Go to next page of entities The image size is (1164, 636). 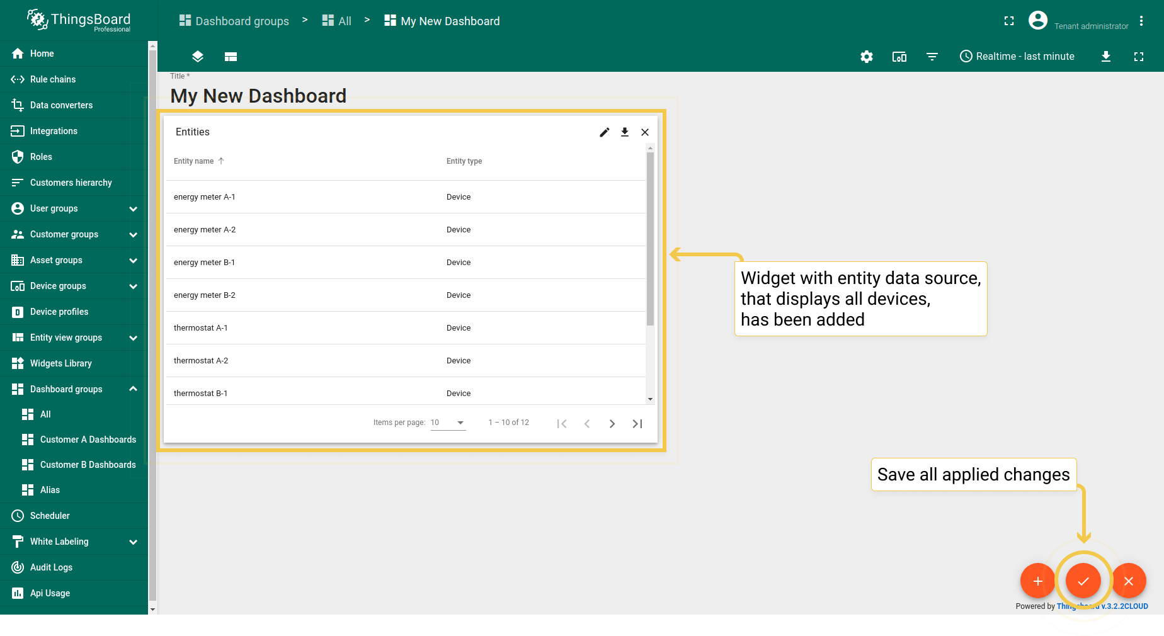[x=612, y=424]
